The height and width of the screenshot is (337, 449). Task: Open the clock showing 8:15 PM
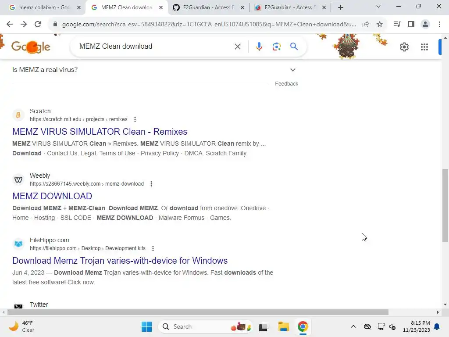417,326
